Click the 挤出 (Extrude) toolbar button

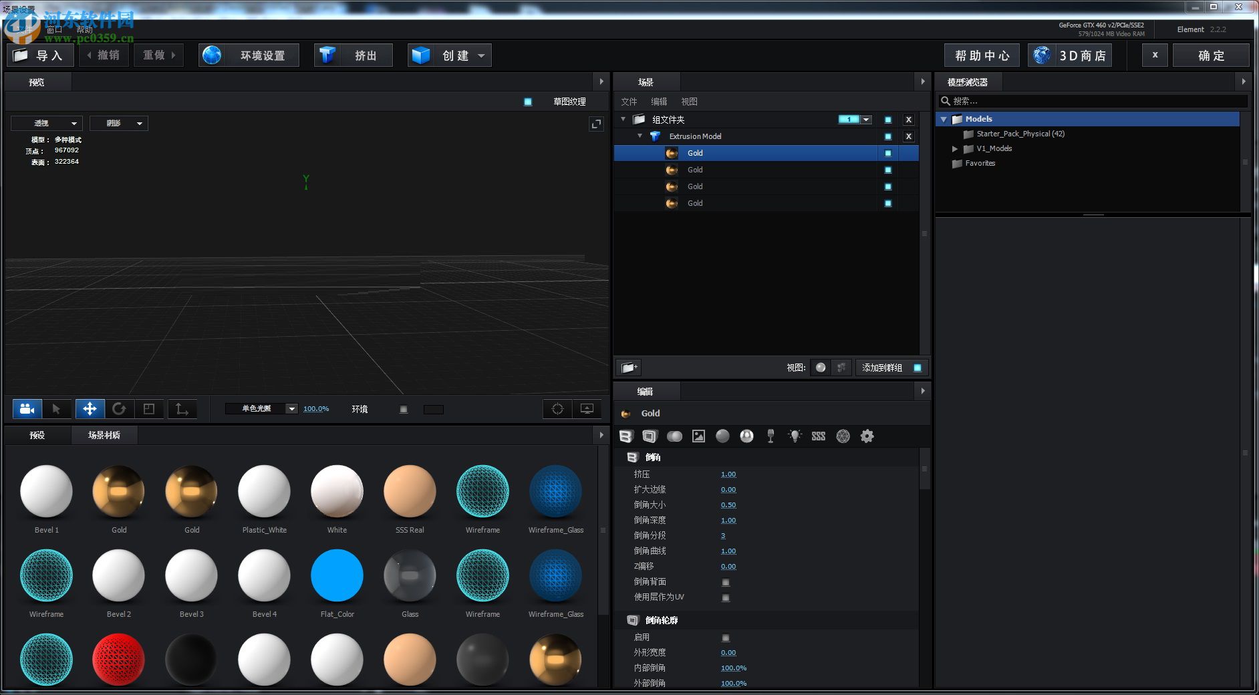pyautogui.click(x=353, y=55)
